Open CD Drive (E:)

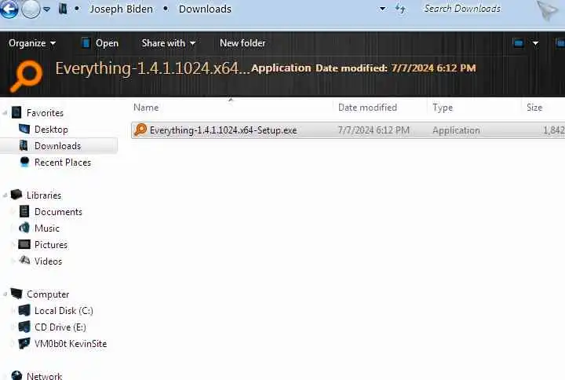pos(60,327)
